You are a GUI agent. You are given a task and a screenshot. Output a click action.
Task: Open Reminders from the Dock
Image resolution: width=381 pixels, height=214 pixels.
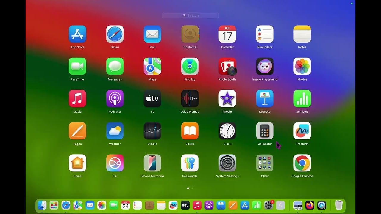(x=137, y=205)
